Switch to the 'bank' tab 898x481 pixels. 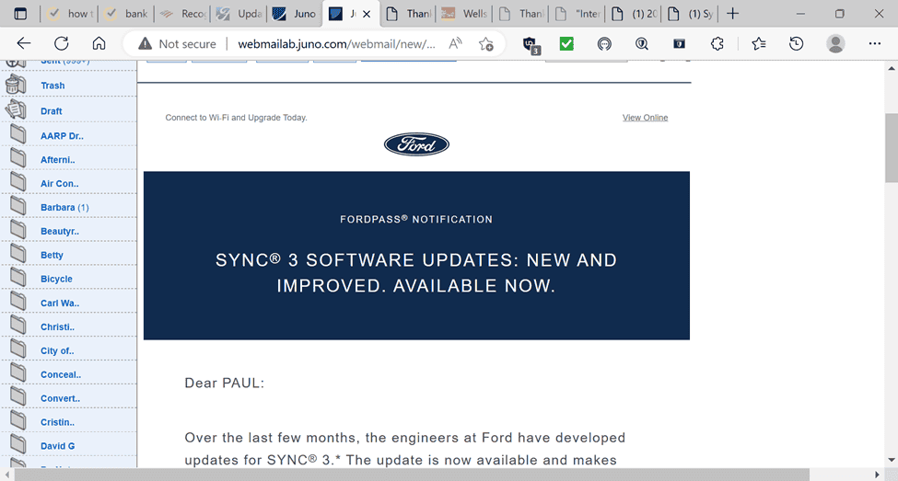(x=127, y=14)
